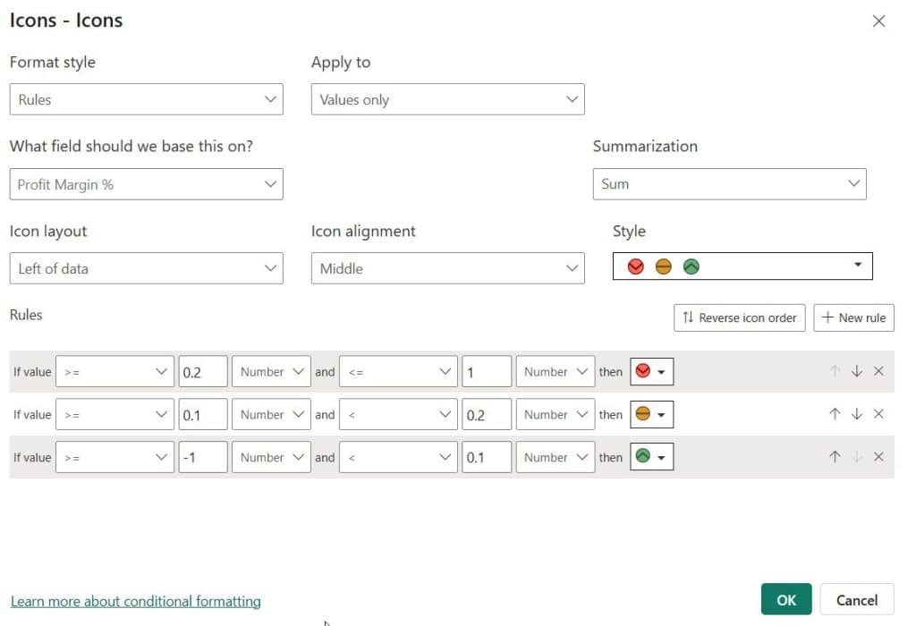The width and height of the screenshot is (916, 626).
Task: Open the Profit Margin % field dropdown
Action: click(x=146, y=184)
